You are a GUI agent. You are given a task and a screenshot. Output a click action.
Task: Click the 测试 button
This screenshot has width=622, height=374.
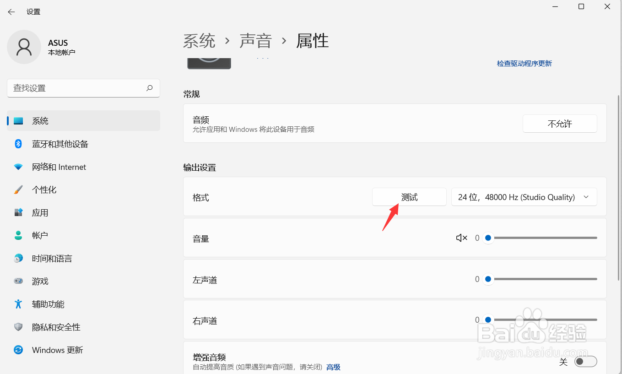[409, 197]
